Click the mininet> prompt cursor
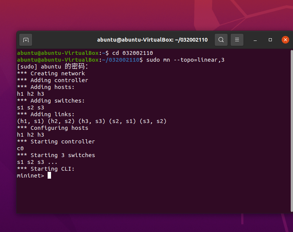Screen dimensions: 293x232 tap(49, 176)
